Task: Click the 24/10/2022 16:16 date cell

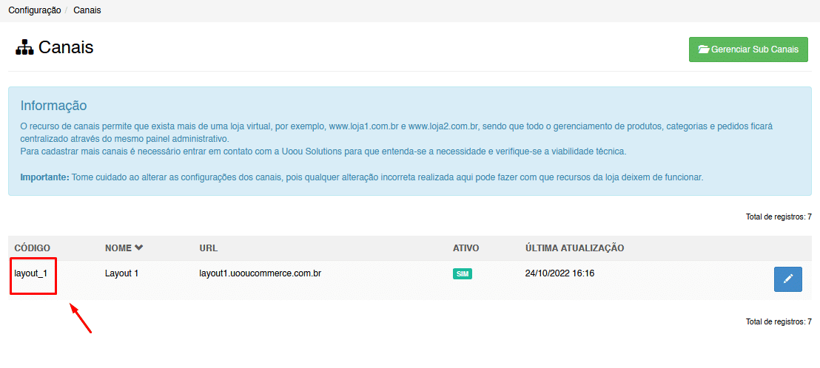Action: click(560, 273)
